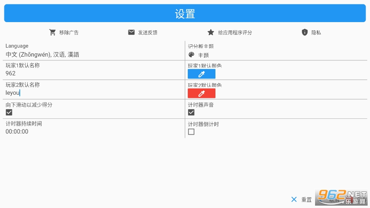370x208 pixels.
Task: Uncheck the timer sound checkbox
Action: (x=191, y=112)
